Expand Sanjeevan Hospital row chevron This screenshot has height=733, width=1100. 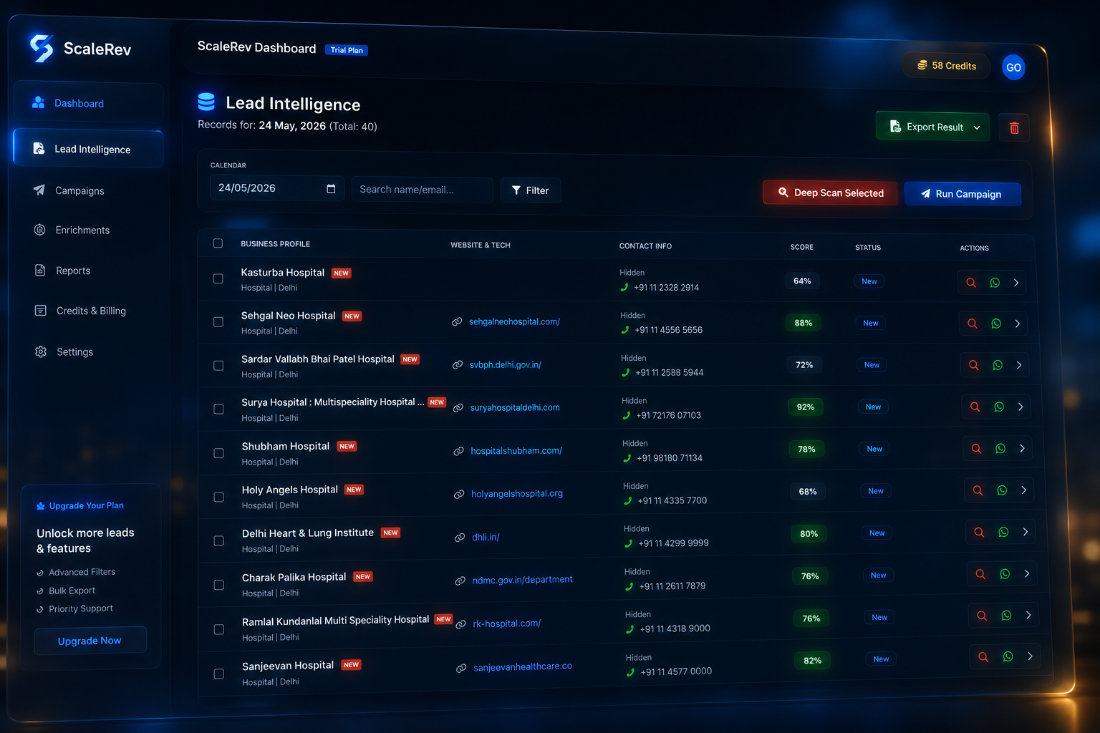tap(1030, 656)
